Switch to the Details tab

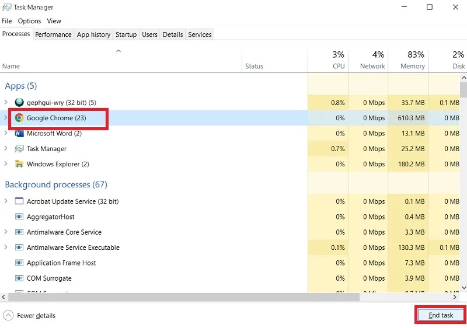point(173,34)
